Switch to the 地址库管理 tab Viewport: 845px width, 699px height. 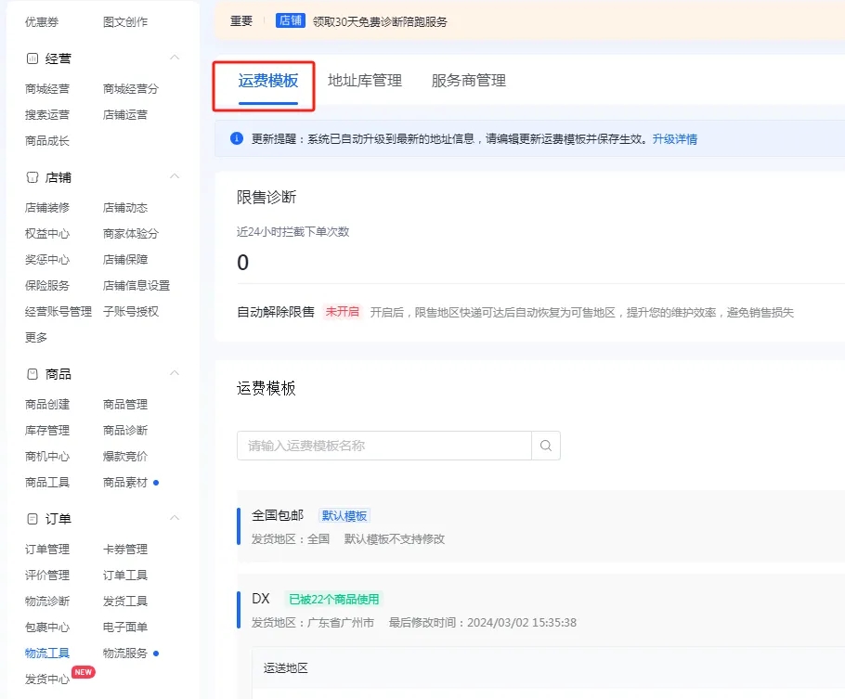coord(365,81)
